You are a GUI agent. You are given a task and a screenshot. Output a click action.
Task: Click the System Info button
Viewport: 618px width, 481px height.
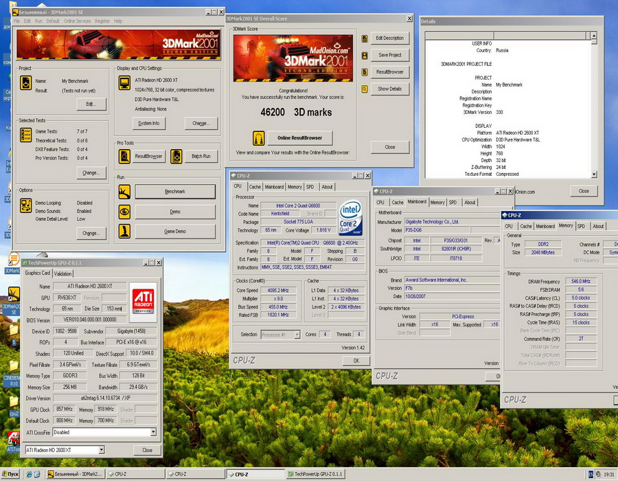coord(149,124)
